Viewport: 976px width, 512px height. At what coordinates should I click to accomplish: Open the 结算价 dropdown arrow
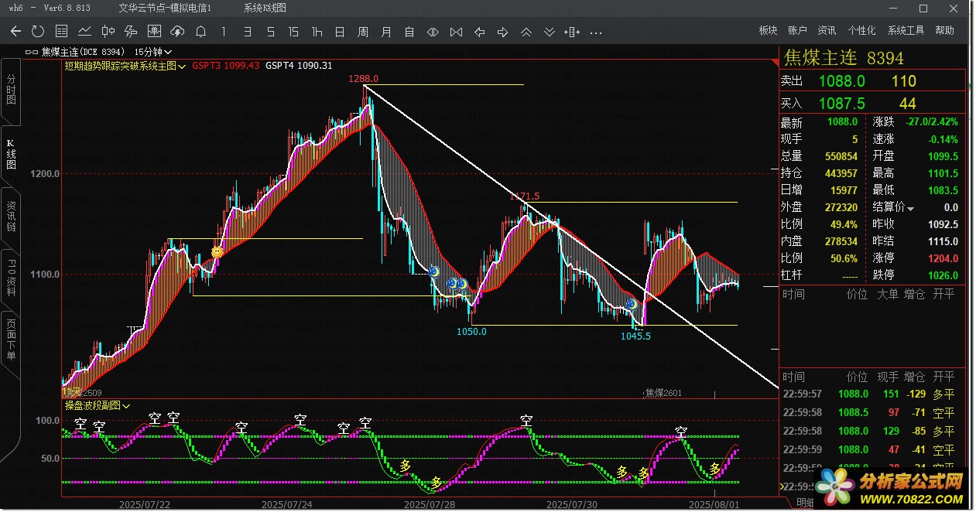tap(911, 208)
